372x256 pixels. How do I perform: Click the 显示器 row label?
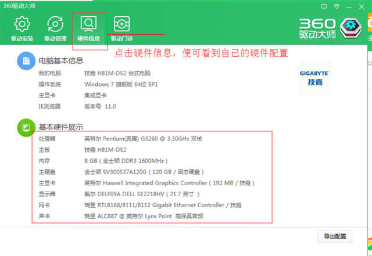tap(47, 194)
